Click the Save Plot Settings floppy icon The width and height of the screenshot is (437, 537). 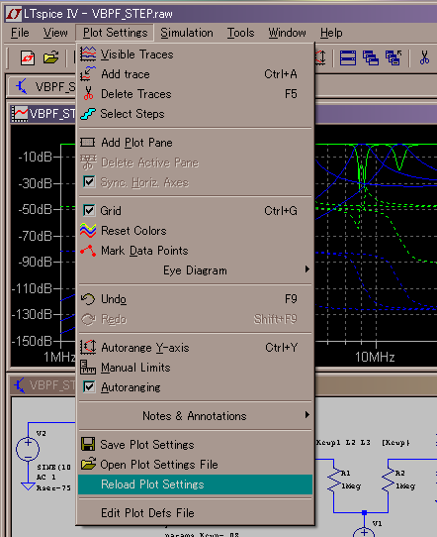click(x=88, y=444)
